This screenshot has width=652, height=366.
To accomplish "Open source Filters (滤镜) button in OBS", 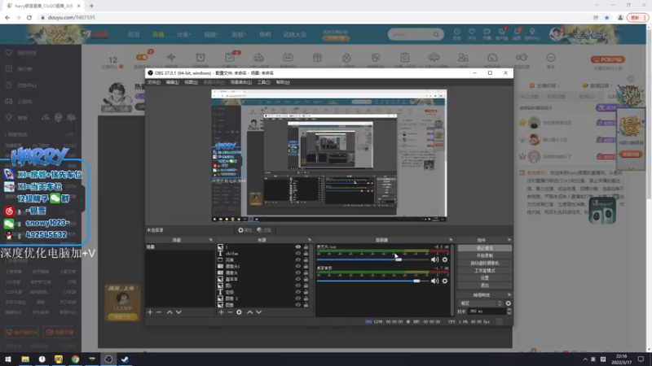I will click(264, 230).
